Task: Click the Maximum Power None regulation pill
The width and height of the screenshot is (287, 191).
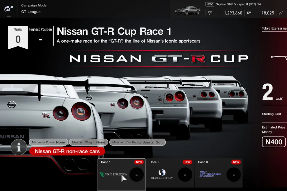Action: coord(48,142)
